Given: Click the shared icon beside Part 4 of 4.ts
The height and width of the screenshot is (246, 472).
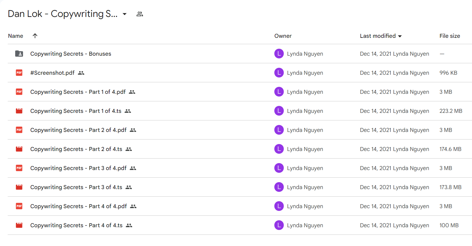Looking at the screenshot, I should tap(129, 225).
